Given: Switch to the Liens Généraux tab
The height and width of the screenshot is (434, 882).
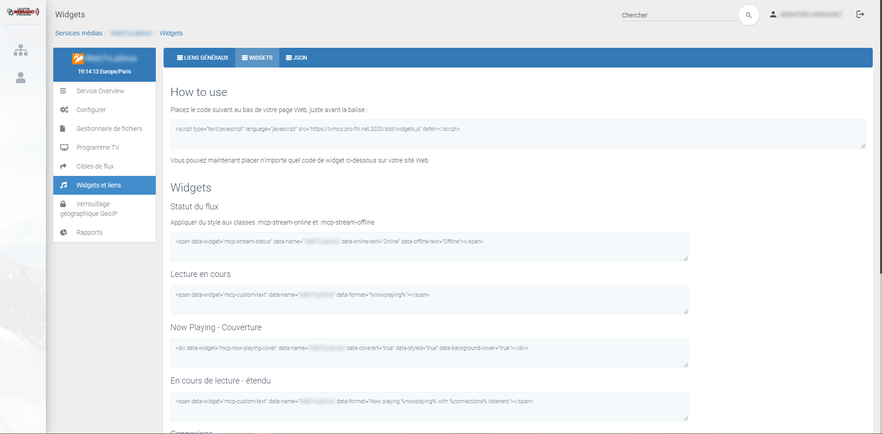Looking at the screenshot, I should click(x=203, y=58).
